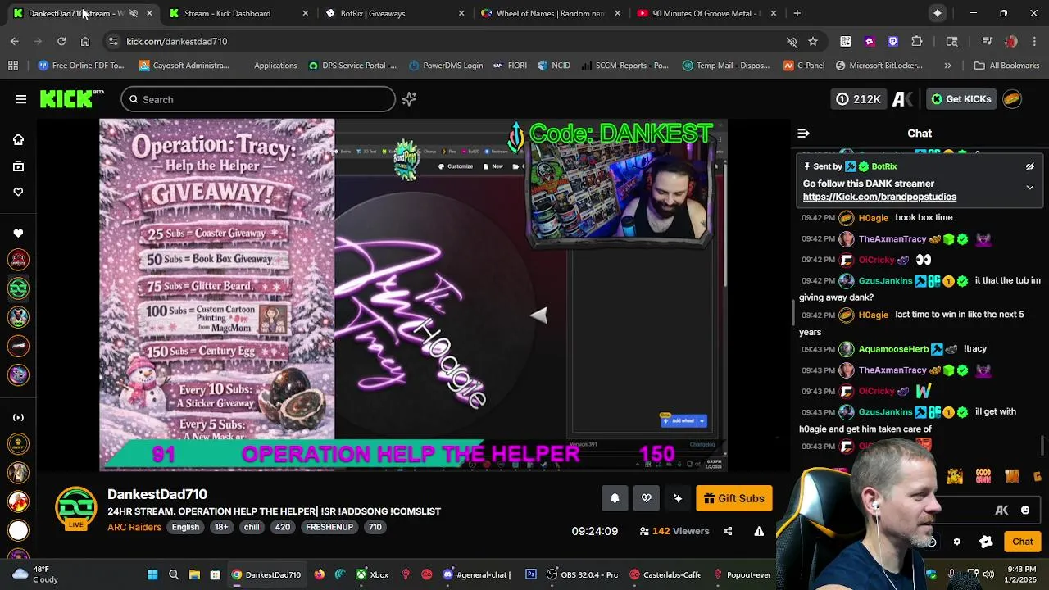
Task: Click the live broadcast icon in the sidebar
Action: pos(18,417)
